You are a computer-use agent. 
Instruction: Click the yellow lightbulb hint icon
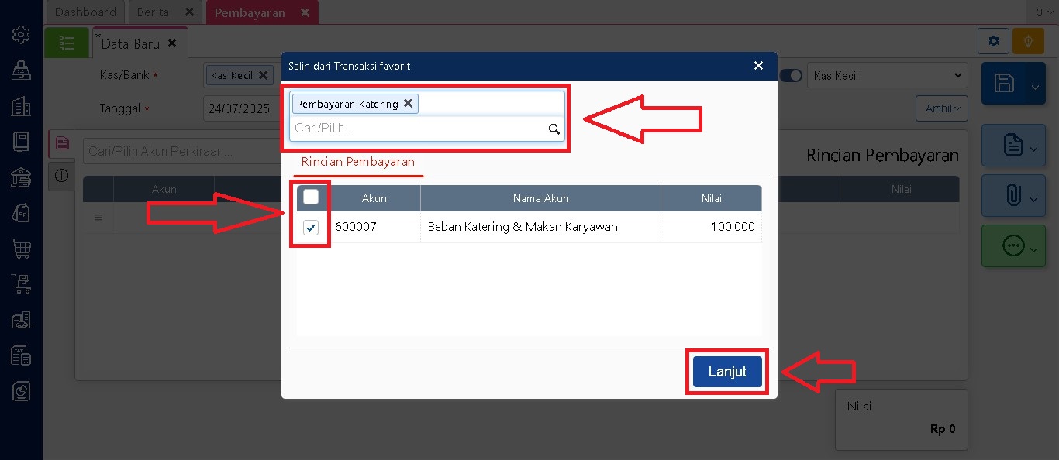click(x=1029, y=42)
